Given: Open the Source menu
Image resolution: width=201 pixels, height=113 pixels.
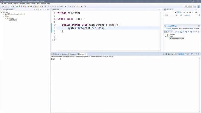Looking at the screenshot, I should click(10, 3).
